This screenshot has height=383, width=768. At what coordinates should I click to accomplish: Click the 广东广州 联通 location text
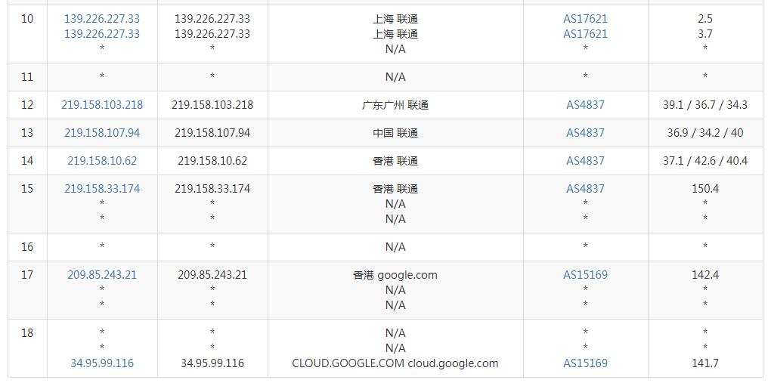[x=395, y=105]
